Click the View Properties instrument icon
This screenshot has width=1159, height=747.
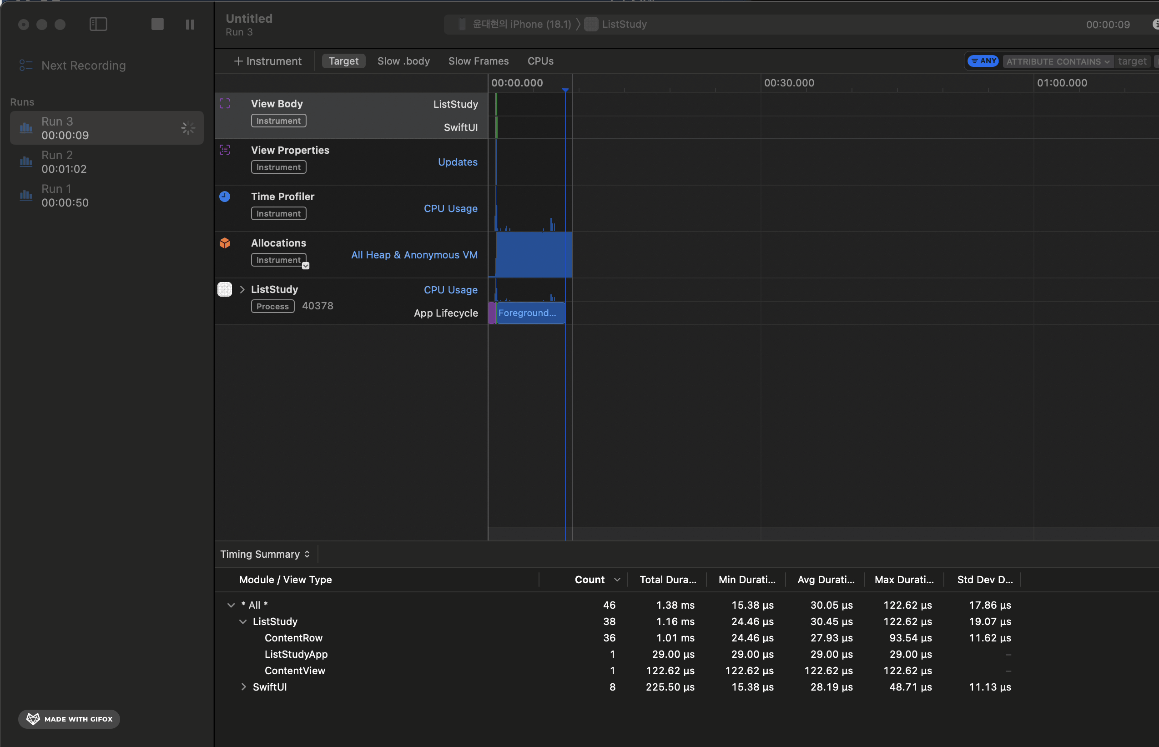coord(225,150)
